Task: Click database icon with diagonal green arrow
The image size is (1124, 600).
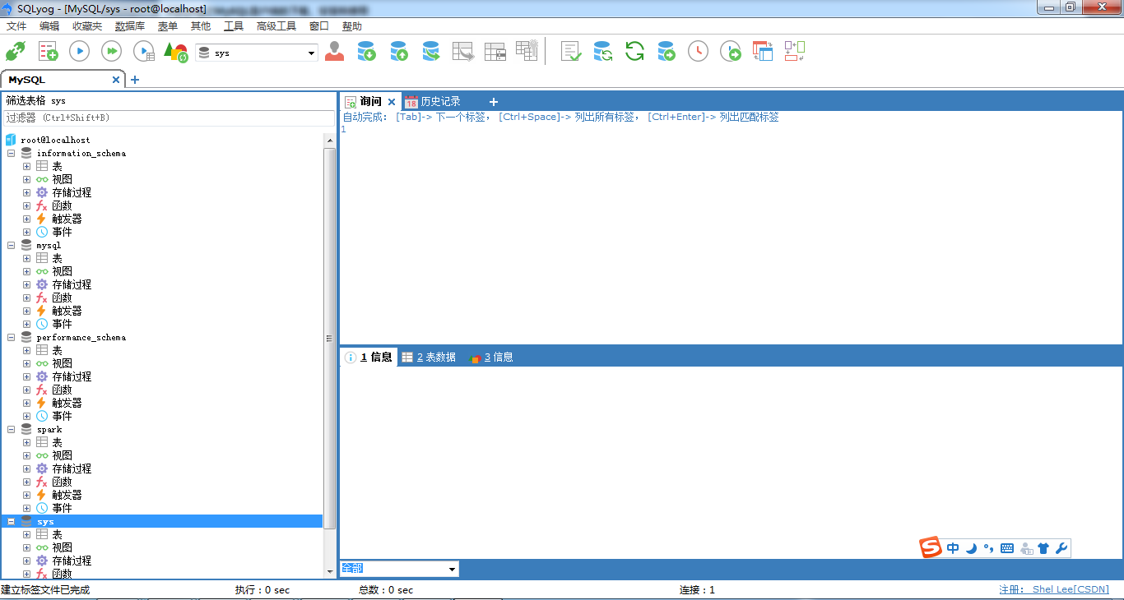Action: [x=431, y=52]
